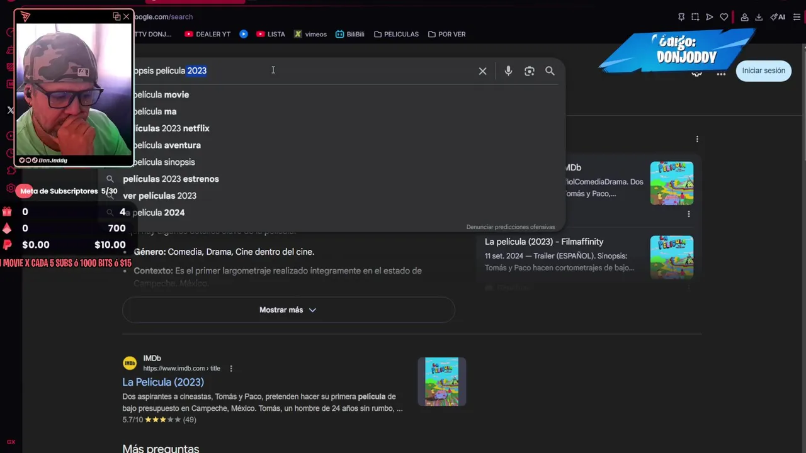Clear the search box with the X
Image resolution: width=806 pixels, height=453 pixels.
[482, 71]
